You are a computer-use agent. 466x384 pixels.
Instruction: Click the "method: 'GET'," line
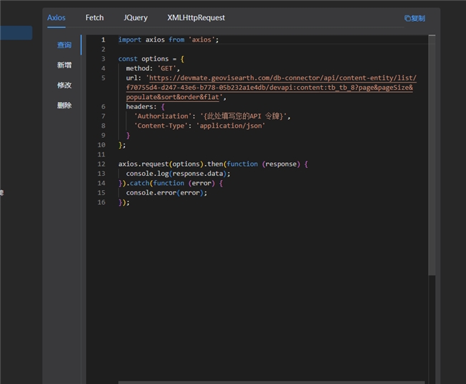pyautogui.click(x=153, y=68)
